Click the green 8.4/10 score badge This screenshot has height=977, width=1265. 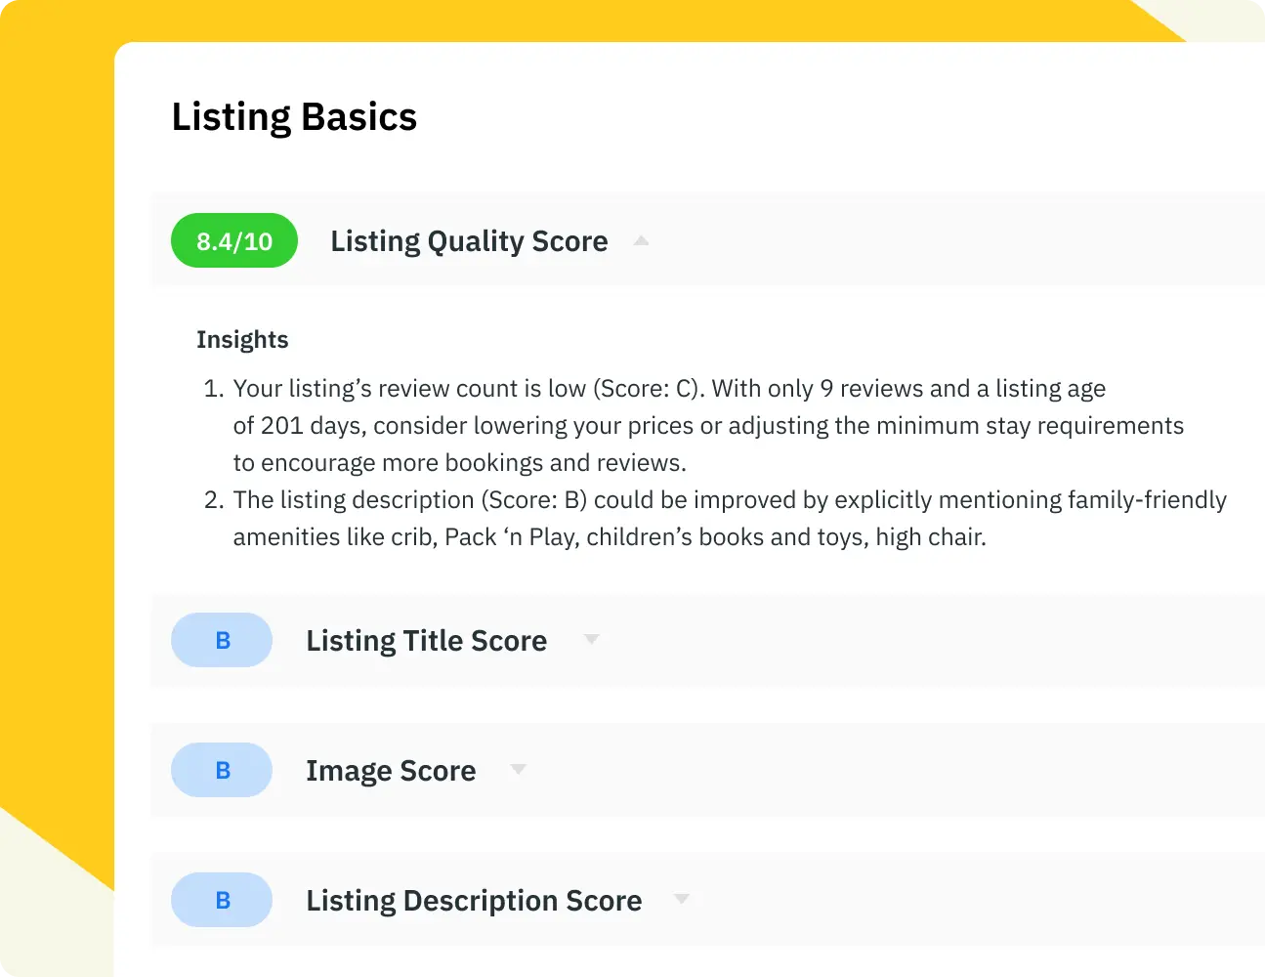233,240
